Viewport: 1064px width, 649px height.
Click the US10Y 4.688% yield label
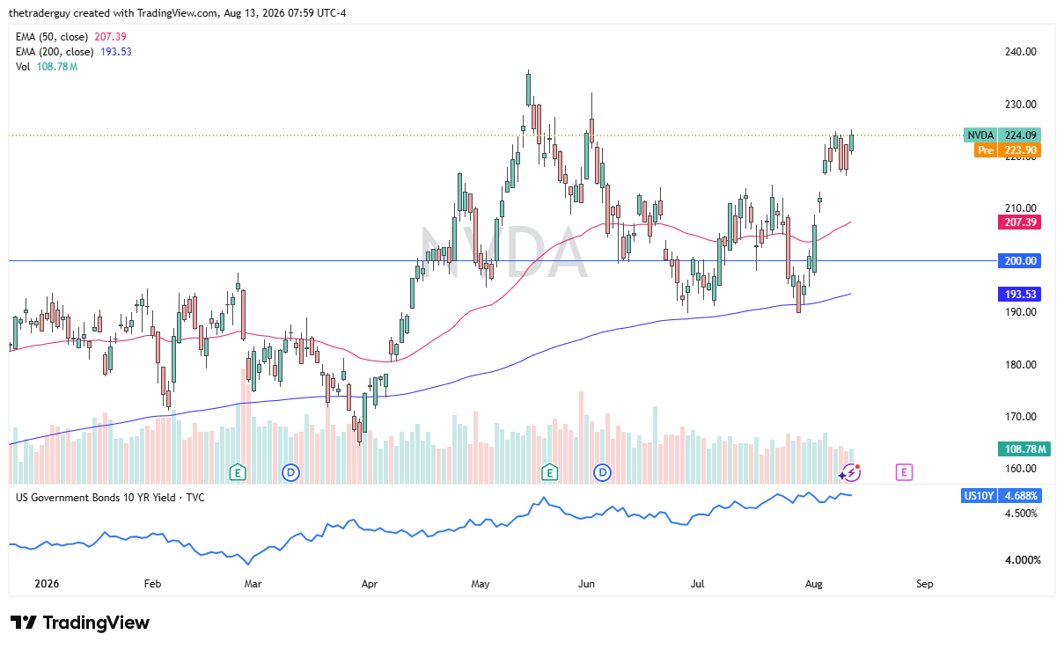tap(1003, 496)
